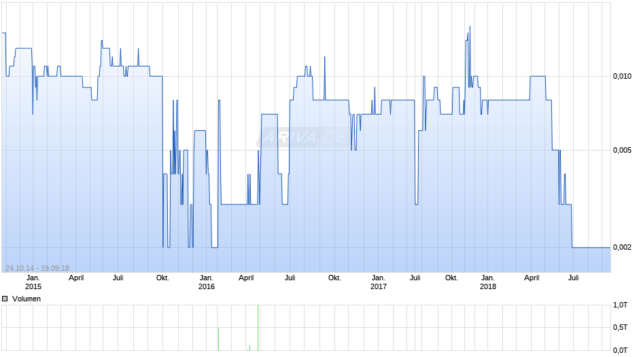Click the Jan. 2016 time axis label

coord(206,282)
